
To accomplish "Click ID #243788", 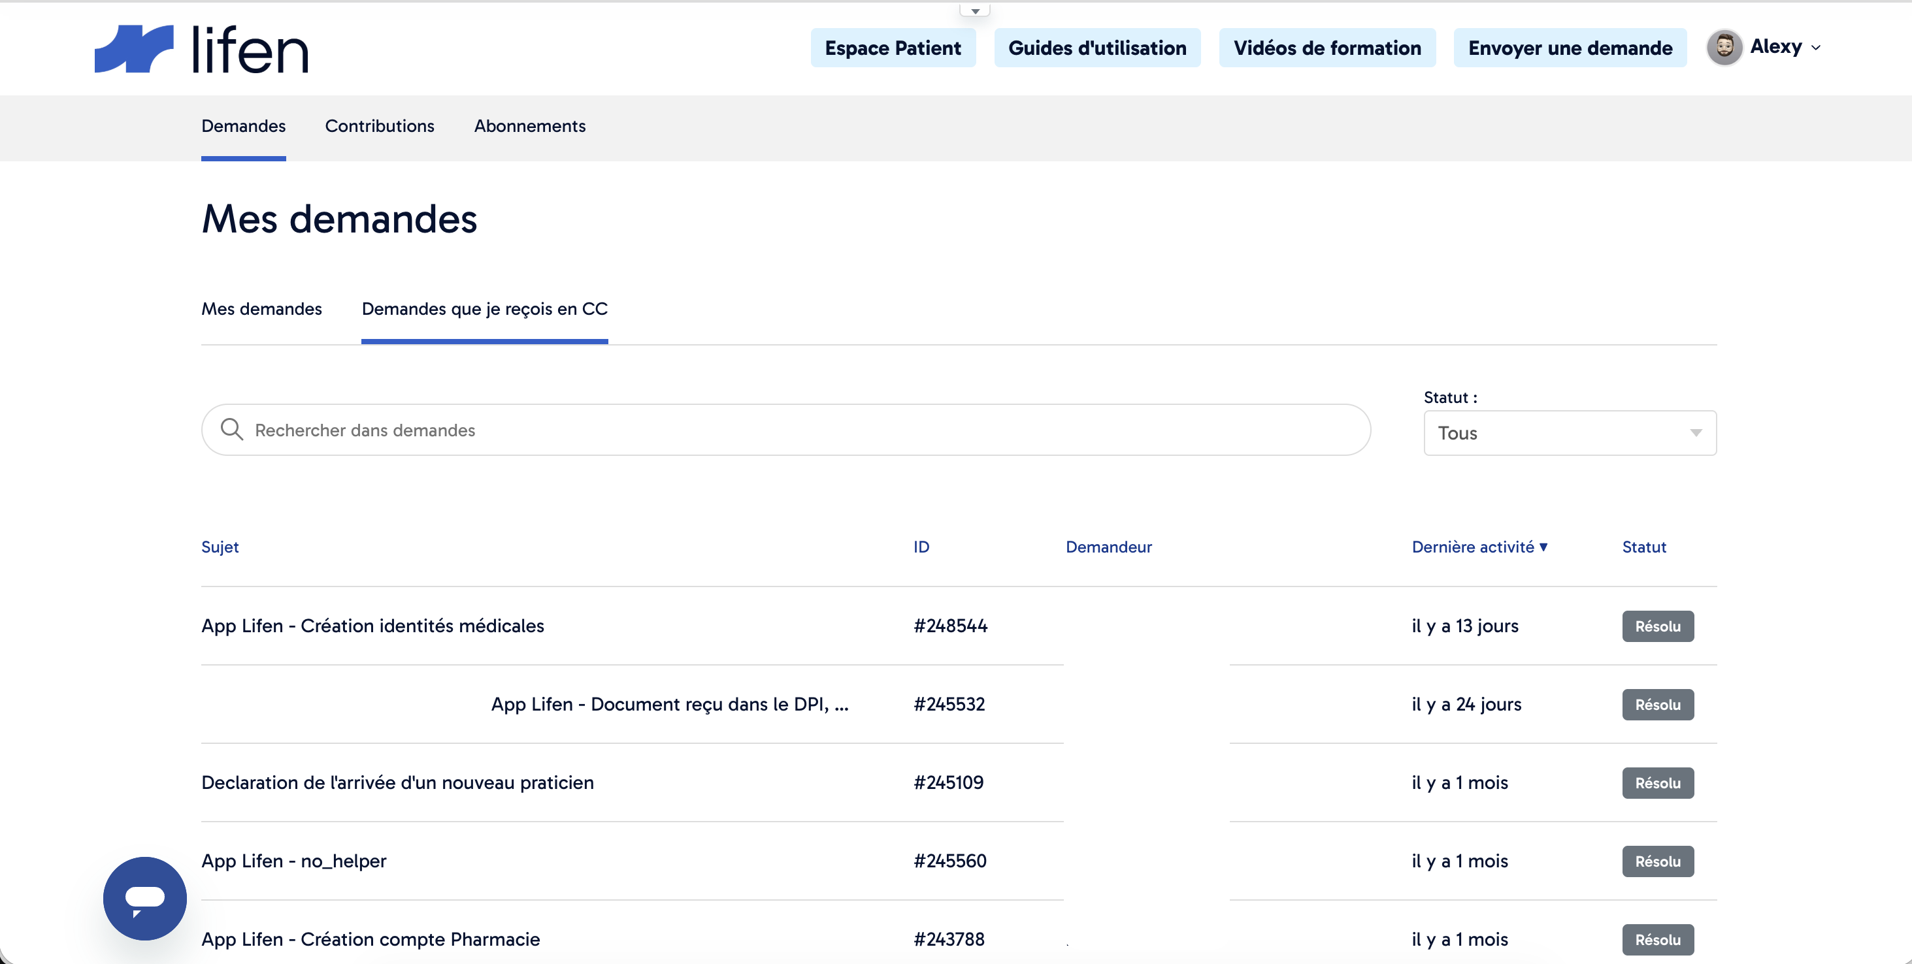I will [x=949, y=939].
